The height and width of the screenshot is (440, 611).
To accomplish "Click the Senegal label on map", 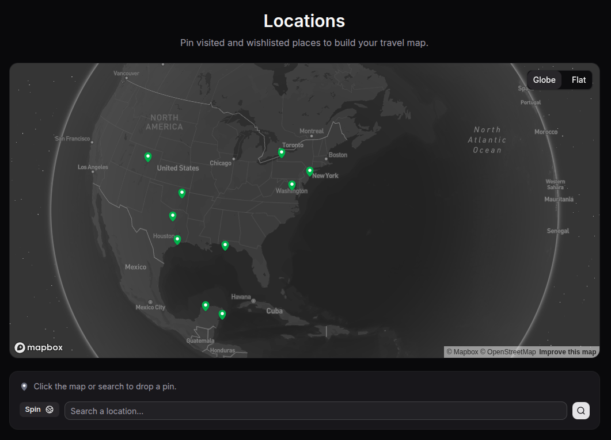I will [x=558, y=231].
